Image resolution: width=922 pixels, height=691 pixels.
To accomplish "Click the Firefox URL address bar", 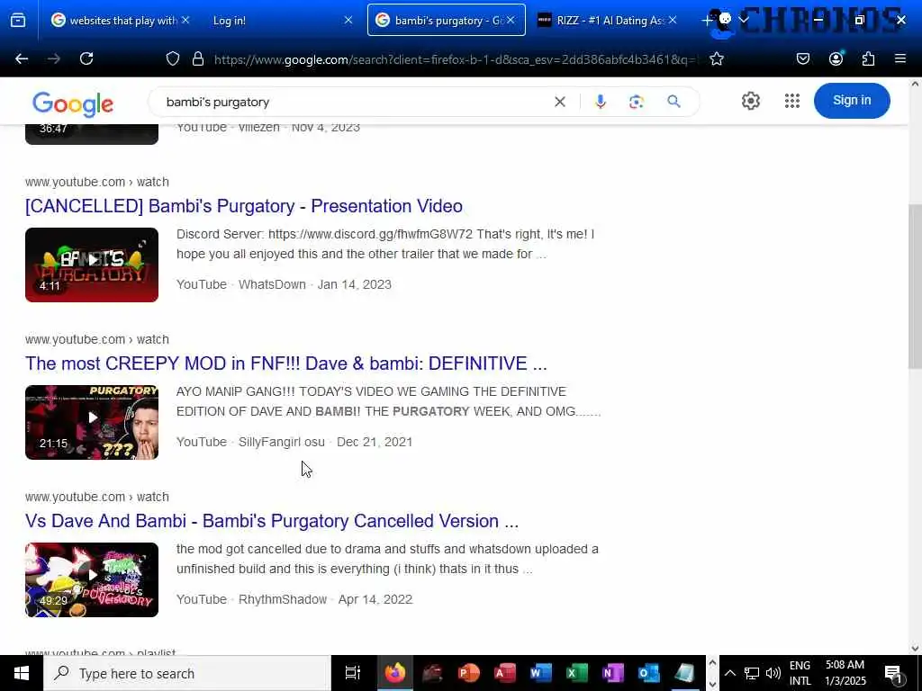I will 456,58.
